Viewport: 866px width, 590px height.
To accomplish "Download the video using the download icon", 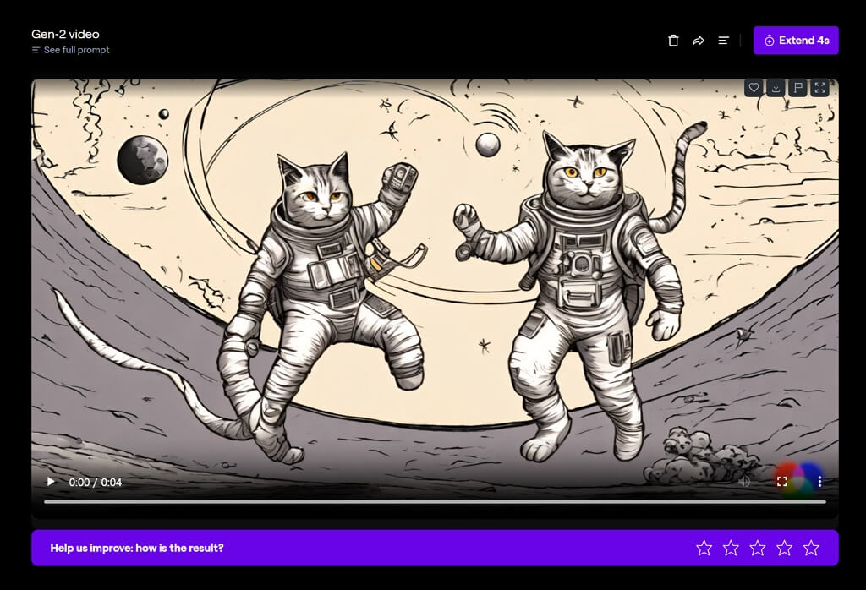I will 776,88.
